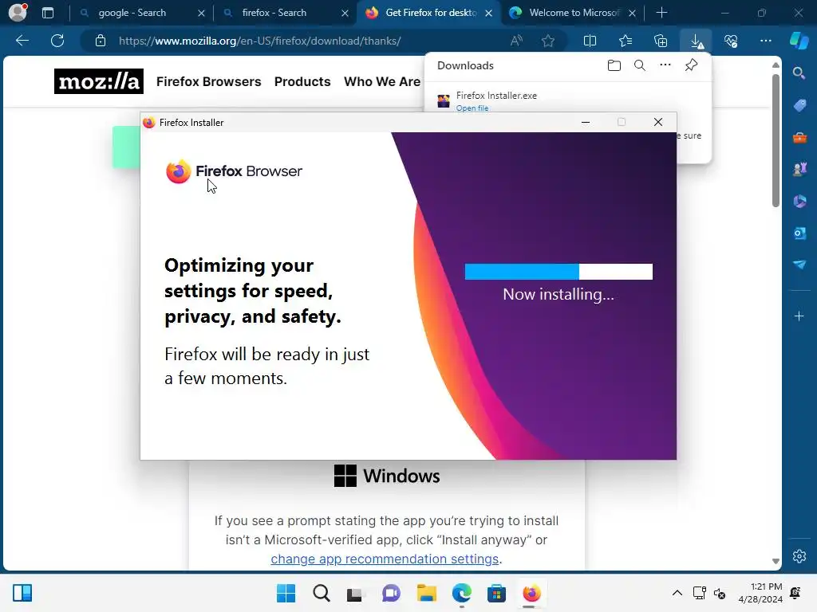
Task: Open the Windows Start menu
Action: 286,593
